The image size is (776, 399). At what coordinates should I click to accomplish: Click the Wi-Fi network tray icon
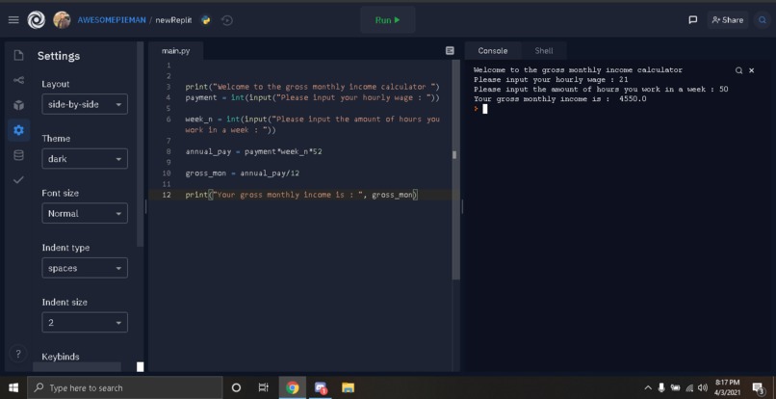(689, 387)
